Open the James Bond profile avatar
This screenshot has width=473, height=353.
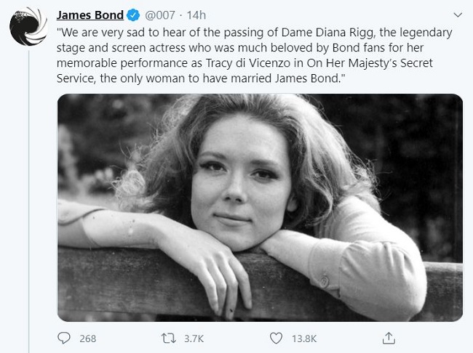28,28
